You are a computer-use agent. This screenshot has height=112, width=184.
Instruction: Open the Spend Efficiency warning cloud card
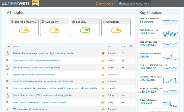24,27
